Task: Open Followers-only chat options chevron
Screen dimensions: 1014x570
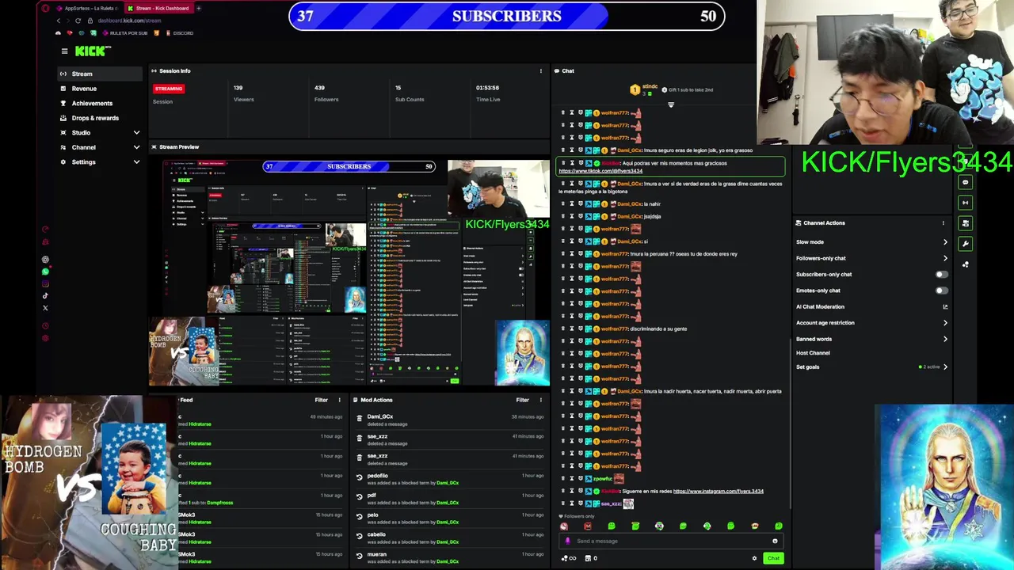Action: click(x=945, y=258)
